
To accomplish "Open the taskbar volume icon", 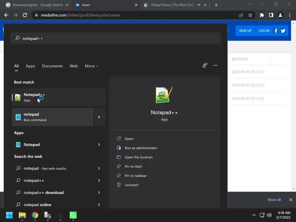I will 269,215.
